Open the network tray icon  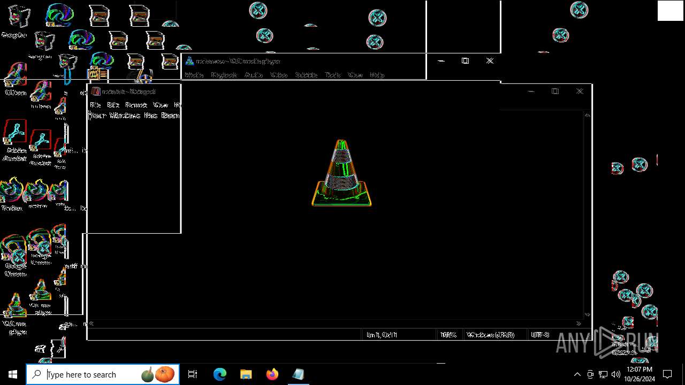pyautogui.click(x=603, y=374)
